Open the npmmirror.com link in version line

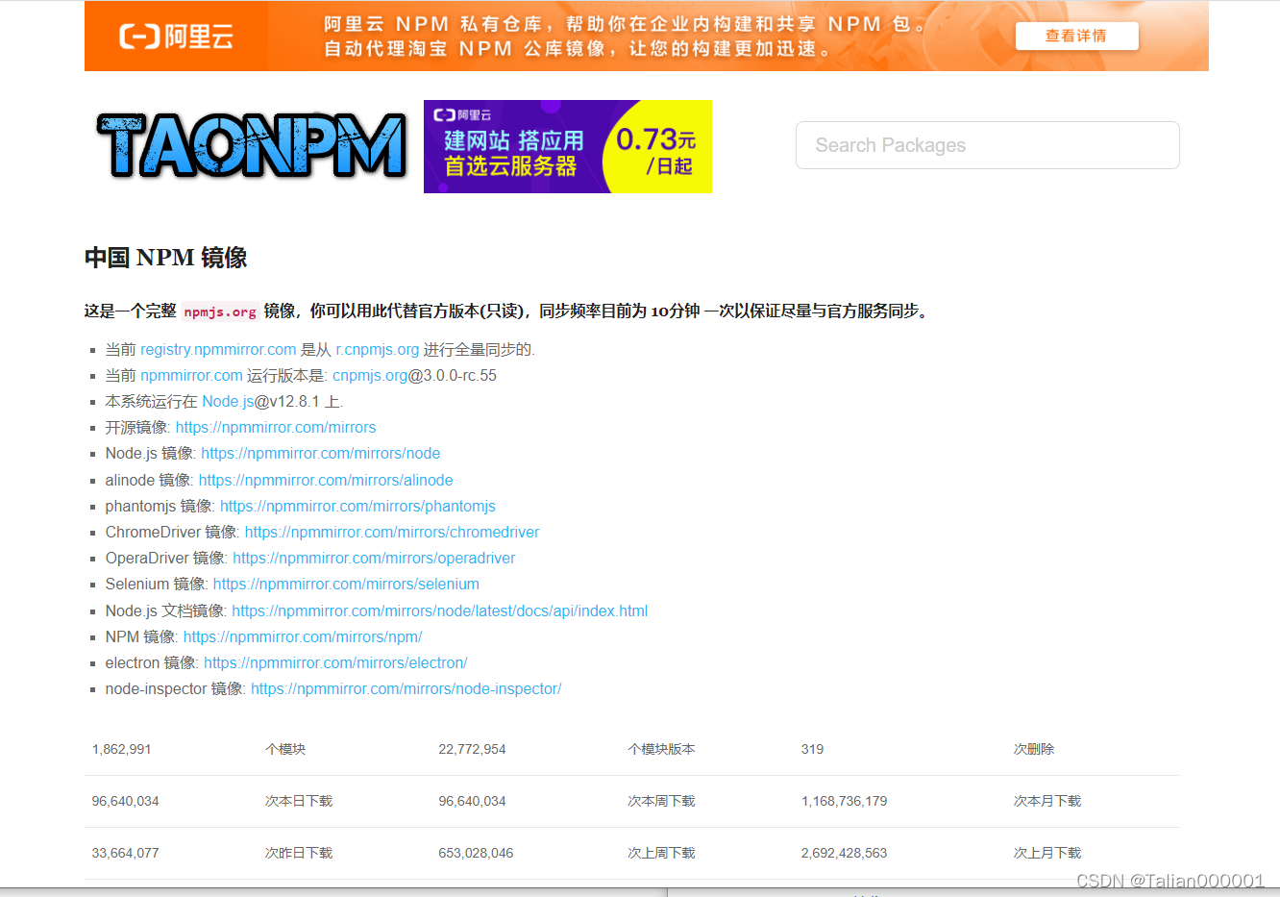tap(191, 375)
